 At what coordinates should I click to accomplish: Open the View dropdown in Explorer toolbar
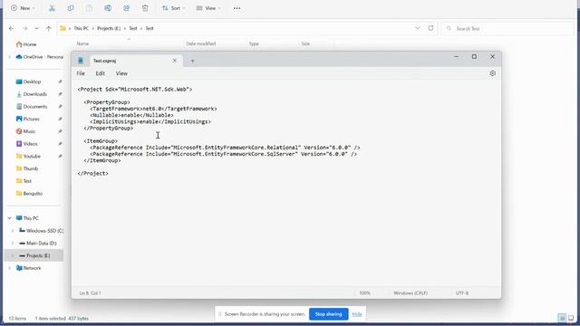point(208,8)
